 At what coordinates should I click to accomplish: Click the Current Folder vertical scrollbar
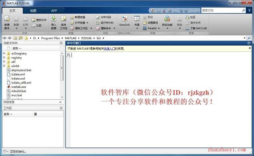coord(62,68)
